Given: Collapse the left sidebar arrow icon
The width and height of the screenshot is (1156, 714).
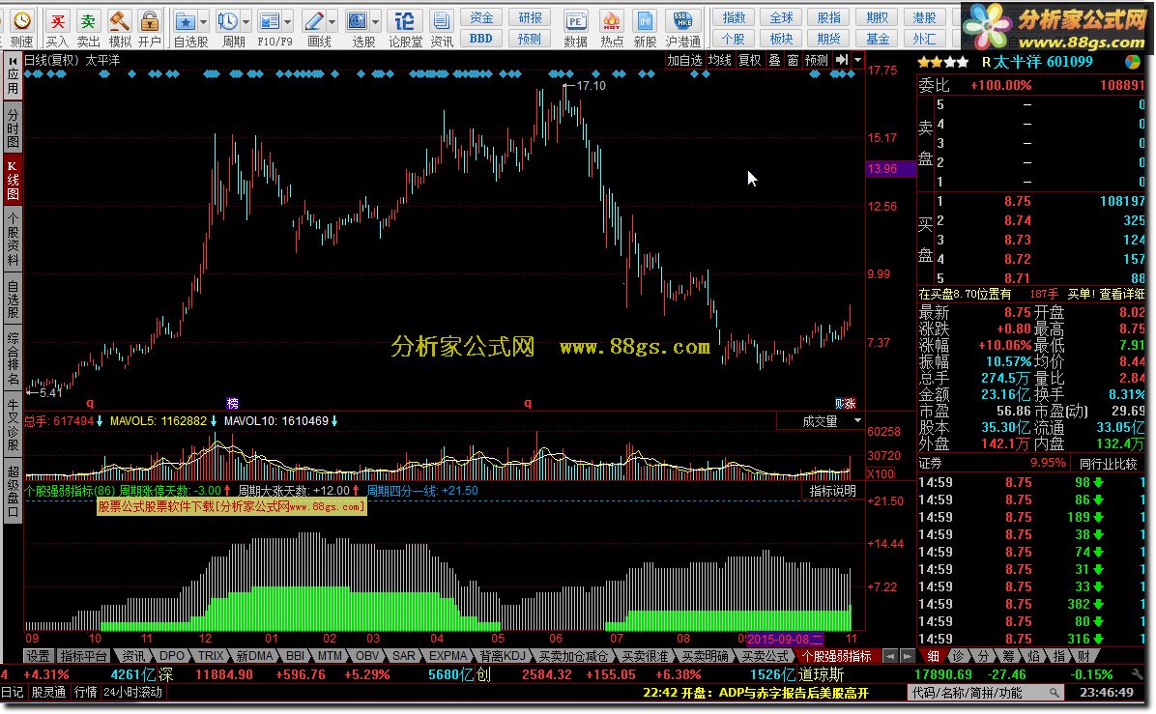Looking at the screenshot, I should click(x=13, y=60).
